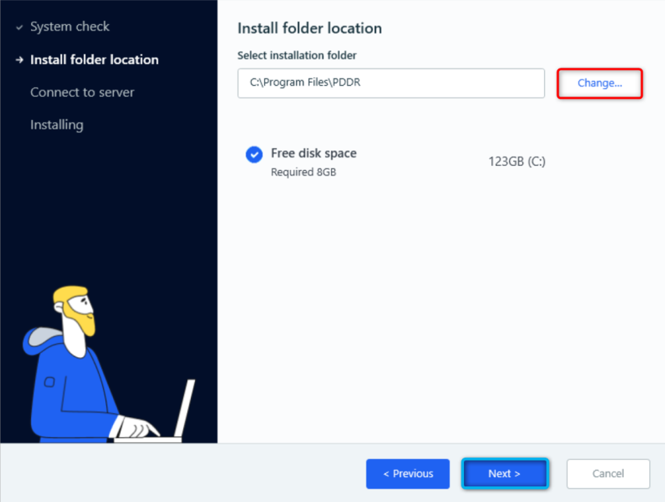Click the Install folder location heading

pos(310,28)
